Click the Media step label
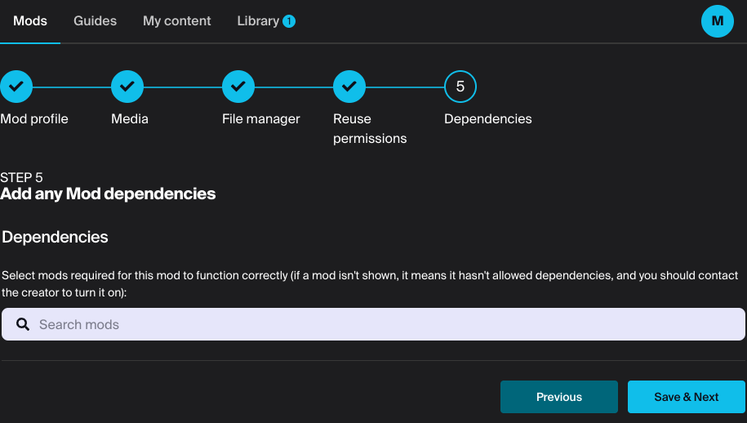Image resolution: width=747 pixels, height=423 pixels. click(x=130, y=118)
